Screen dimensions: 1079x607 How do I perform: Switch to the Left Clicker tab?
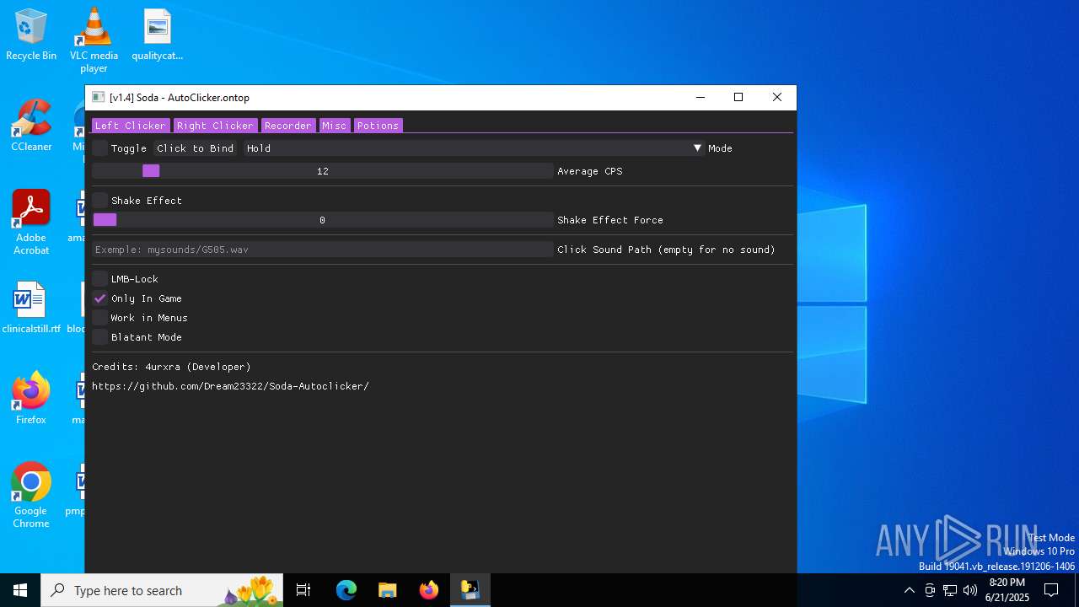[131, 126]
